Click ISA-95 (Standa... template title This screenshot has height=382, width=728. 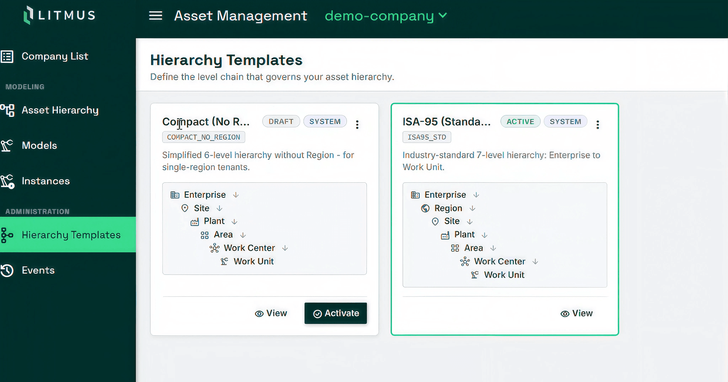click(x=447, y=122)
